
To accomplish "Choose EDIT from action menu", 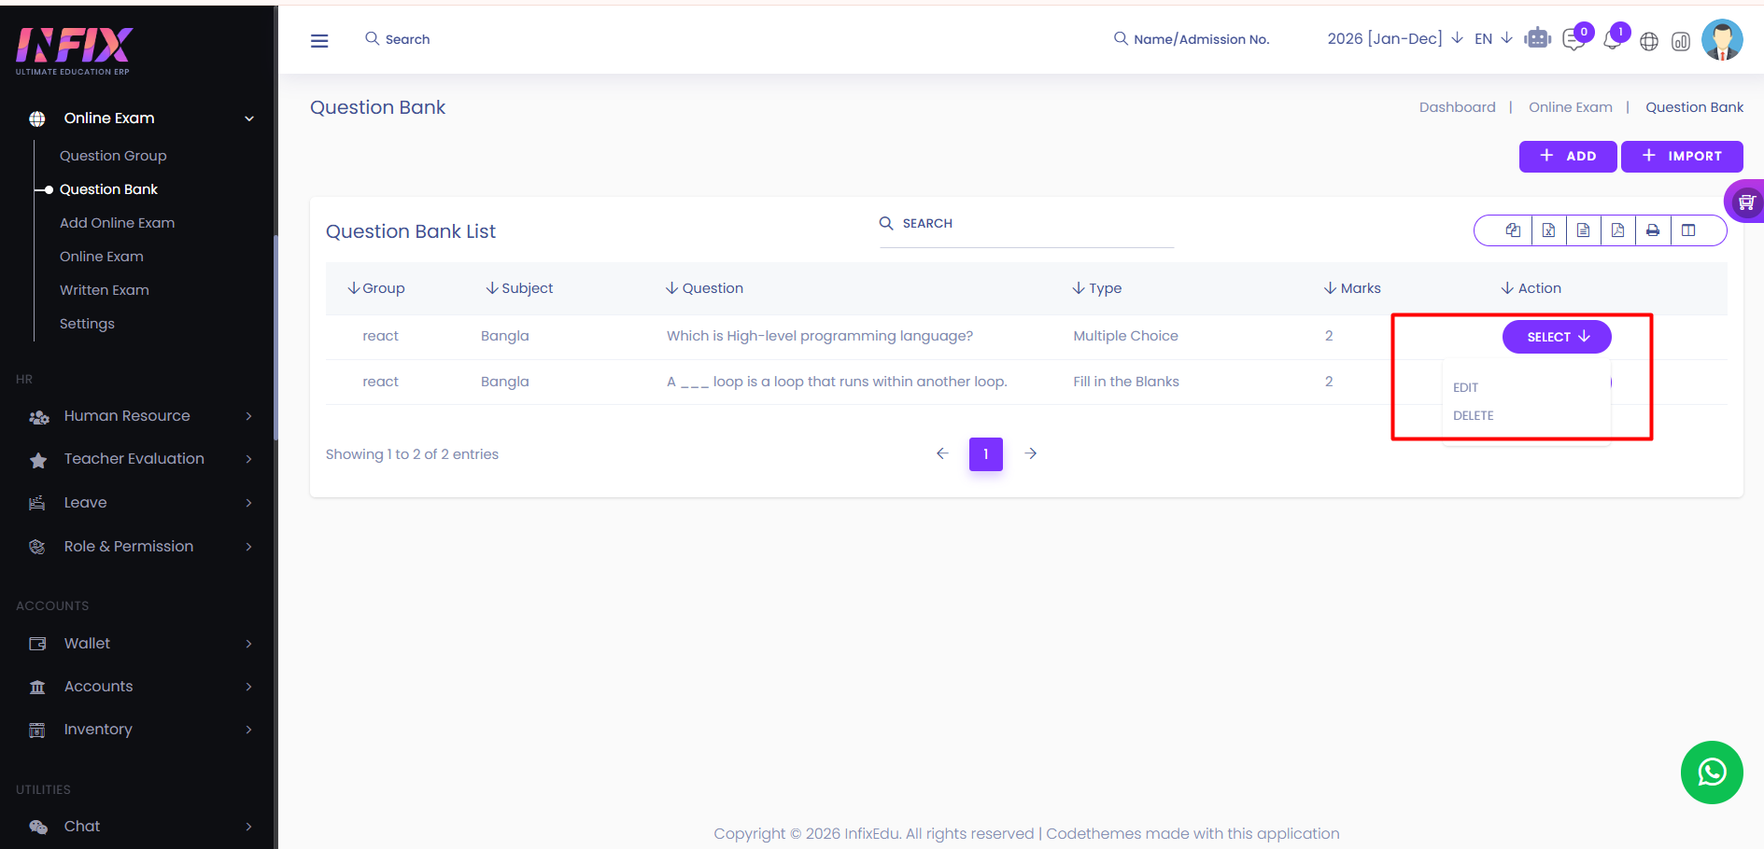I will pos(1465,387).
